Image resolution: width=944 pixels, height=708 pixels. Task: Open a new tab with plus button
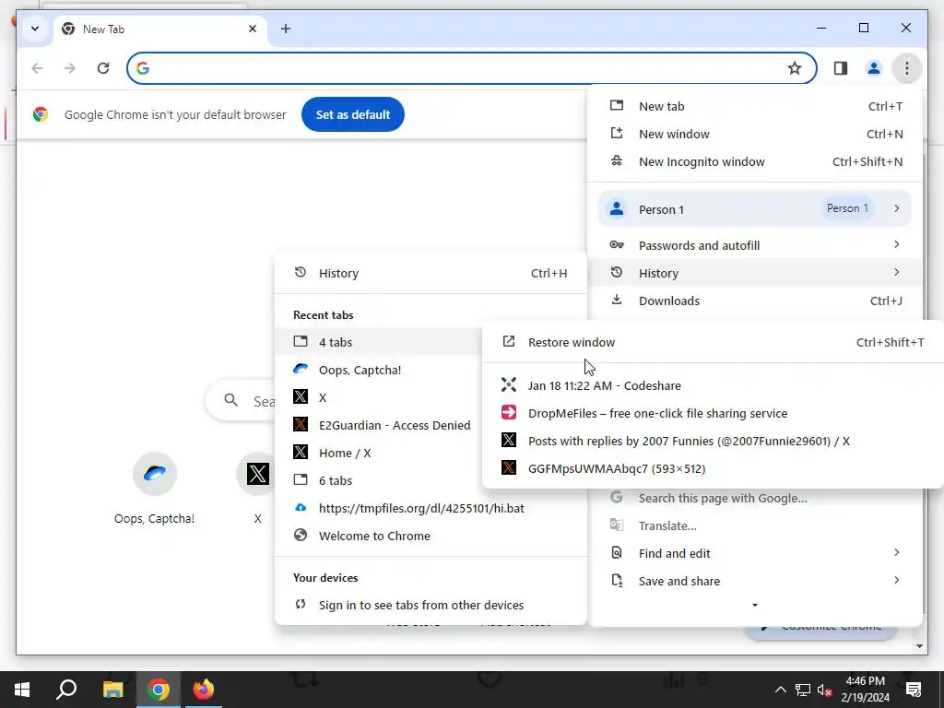tap(286, 29)
